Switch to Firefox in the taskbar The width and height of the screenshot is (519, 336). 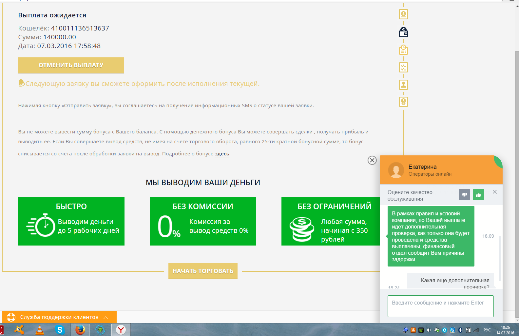(80, 330)
